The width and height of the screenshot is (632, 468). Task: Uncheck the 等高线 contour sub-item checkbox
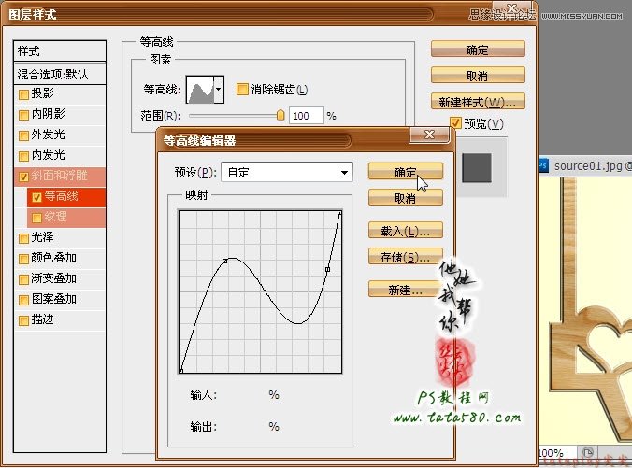(36, 197)
